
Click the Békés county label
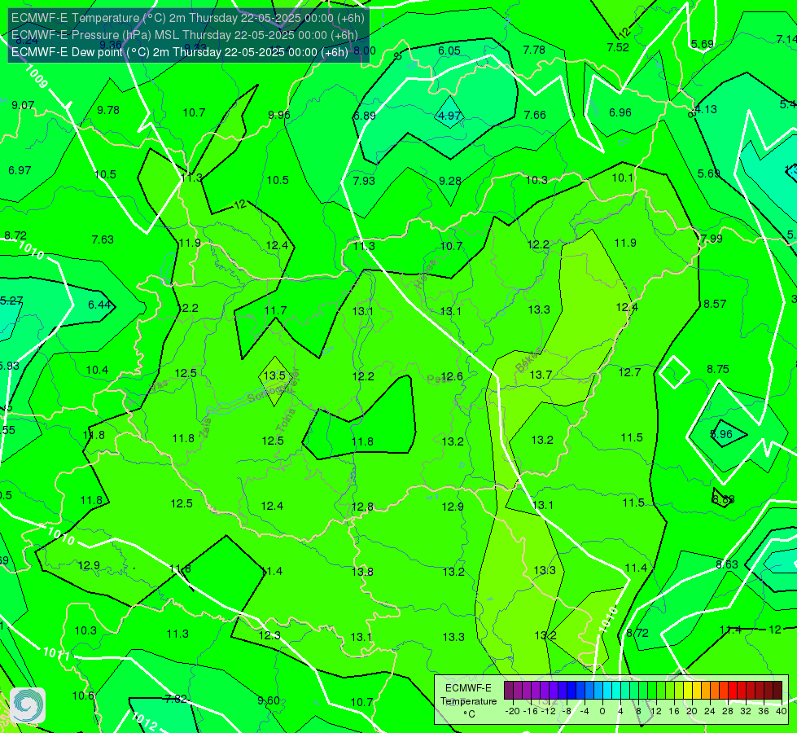tap(528, 361)
